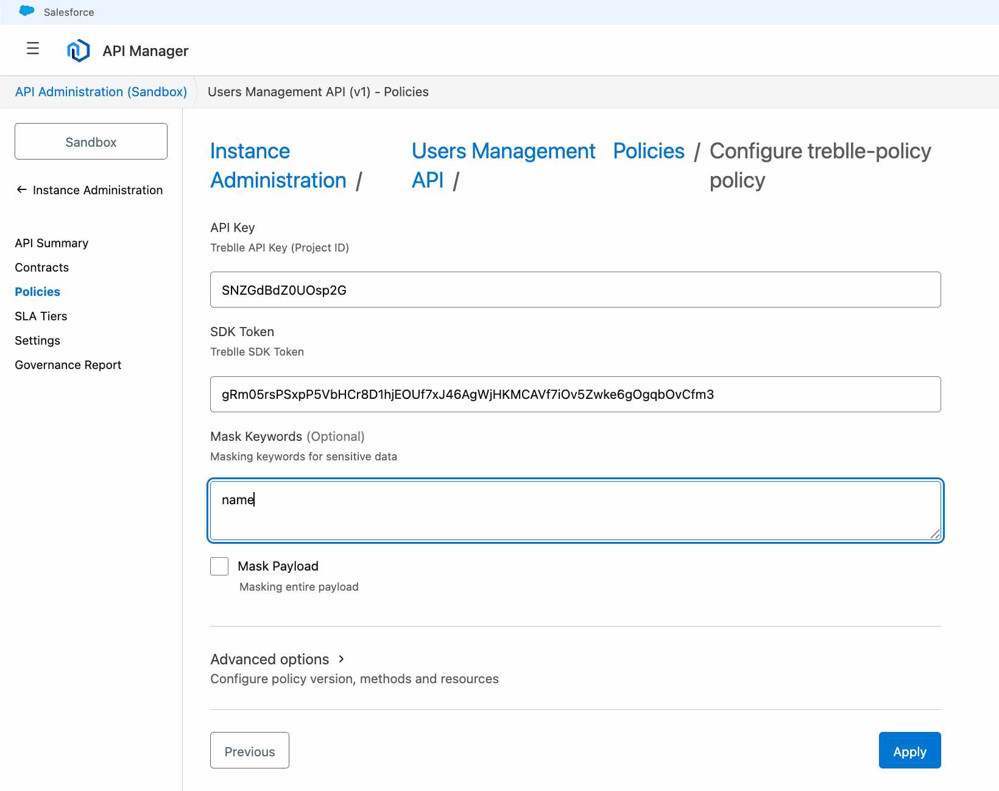Click the Apply button
Image resolution: width=999 pixels, height=791 pixels.
click(x=909, y=750)
